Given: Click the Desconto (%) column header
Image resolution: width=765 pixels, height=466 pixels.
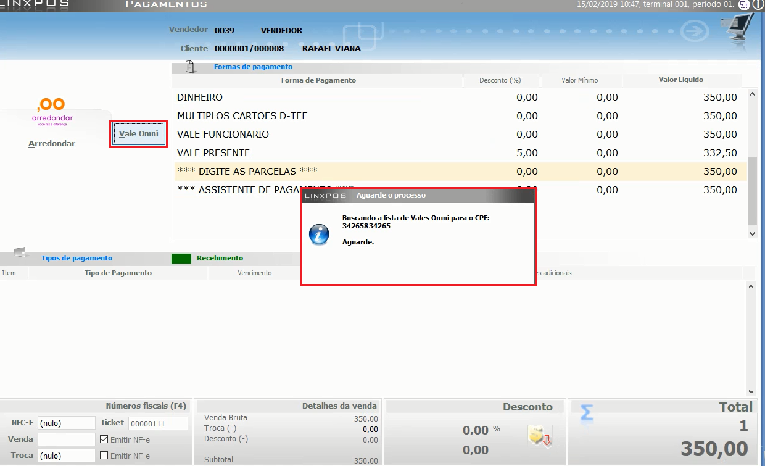Looking at the screenshot, I should (500, 80).
